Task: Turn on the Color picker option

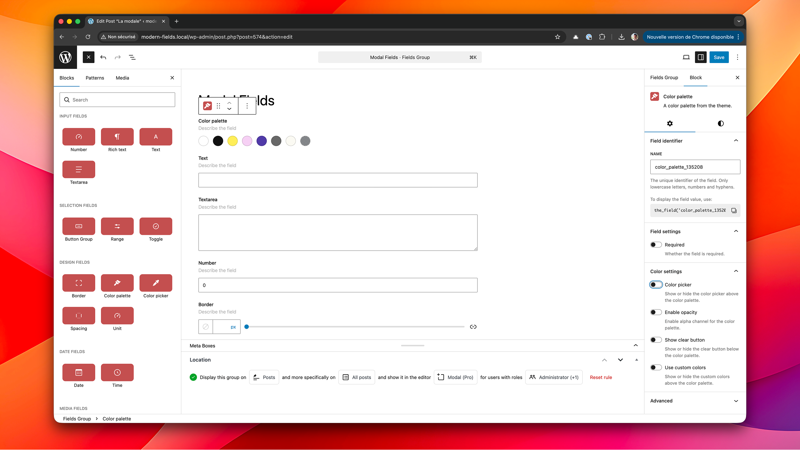Action: click(x=656, y=284)
